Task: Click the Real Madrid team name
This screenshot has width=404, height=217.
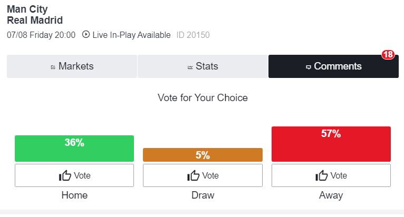Action: (x=35, y=20)
